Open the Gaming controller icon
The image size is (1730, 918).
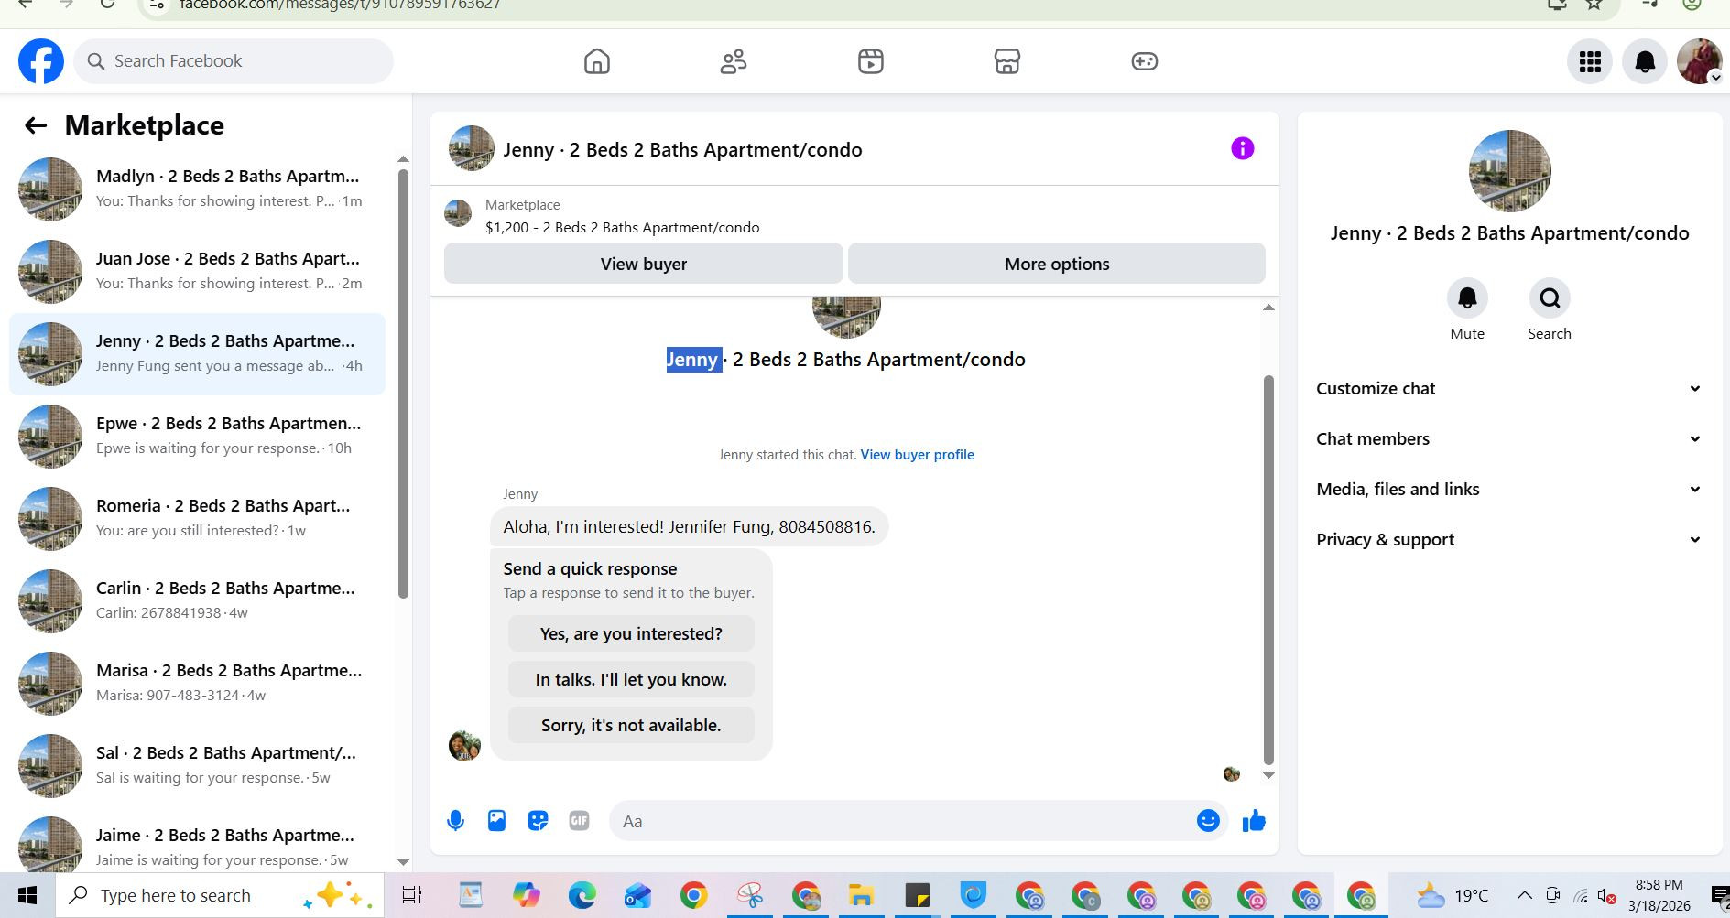(1145, 61)
